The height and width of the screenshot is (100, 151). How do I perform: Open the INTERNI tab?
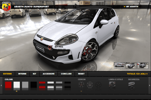pyautogui.click(x=22, y=74)
